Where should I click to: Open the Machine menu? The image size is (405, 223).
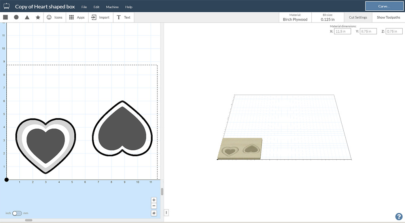coord(112,7)
